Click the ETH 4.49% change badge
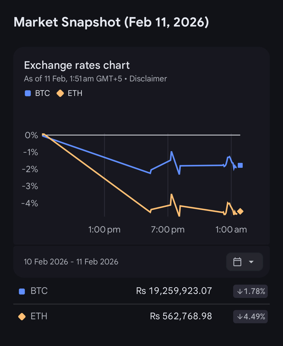The image size is (283, 346). point(251,317)
